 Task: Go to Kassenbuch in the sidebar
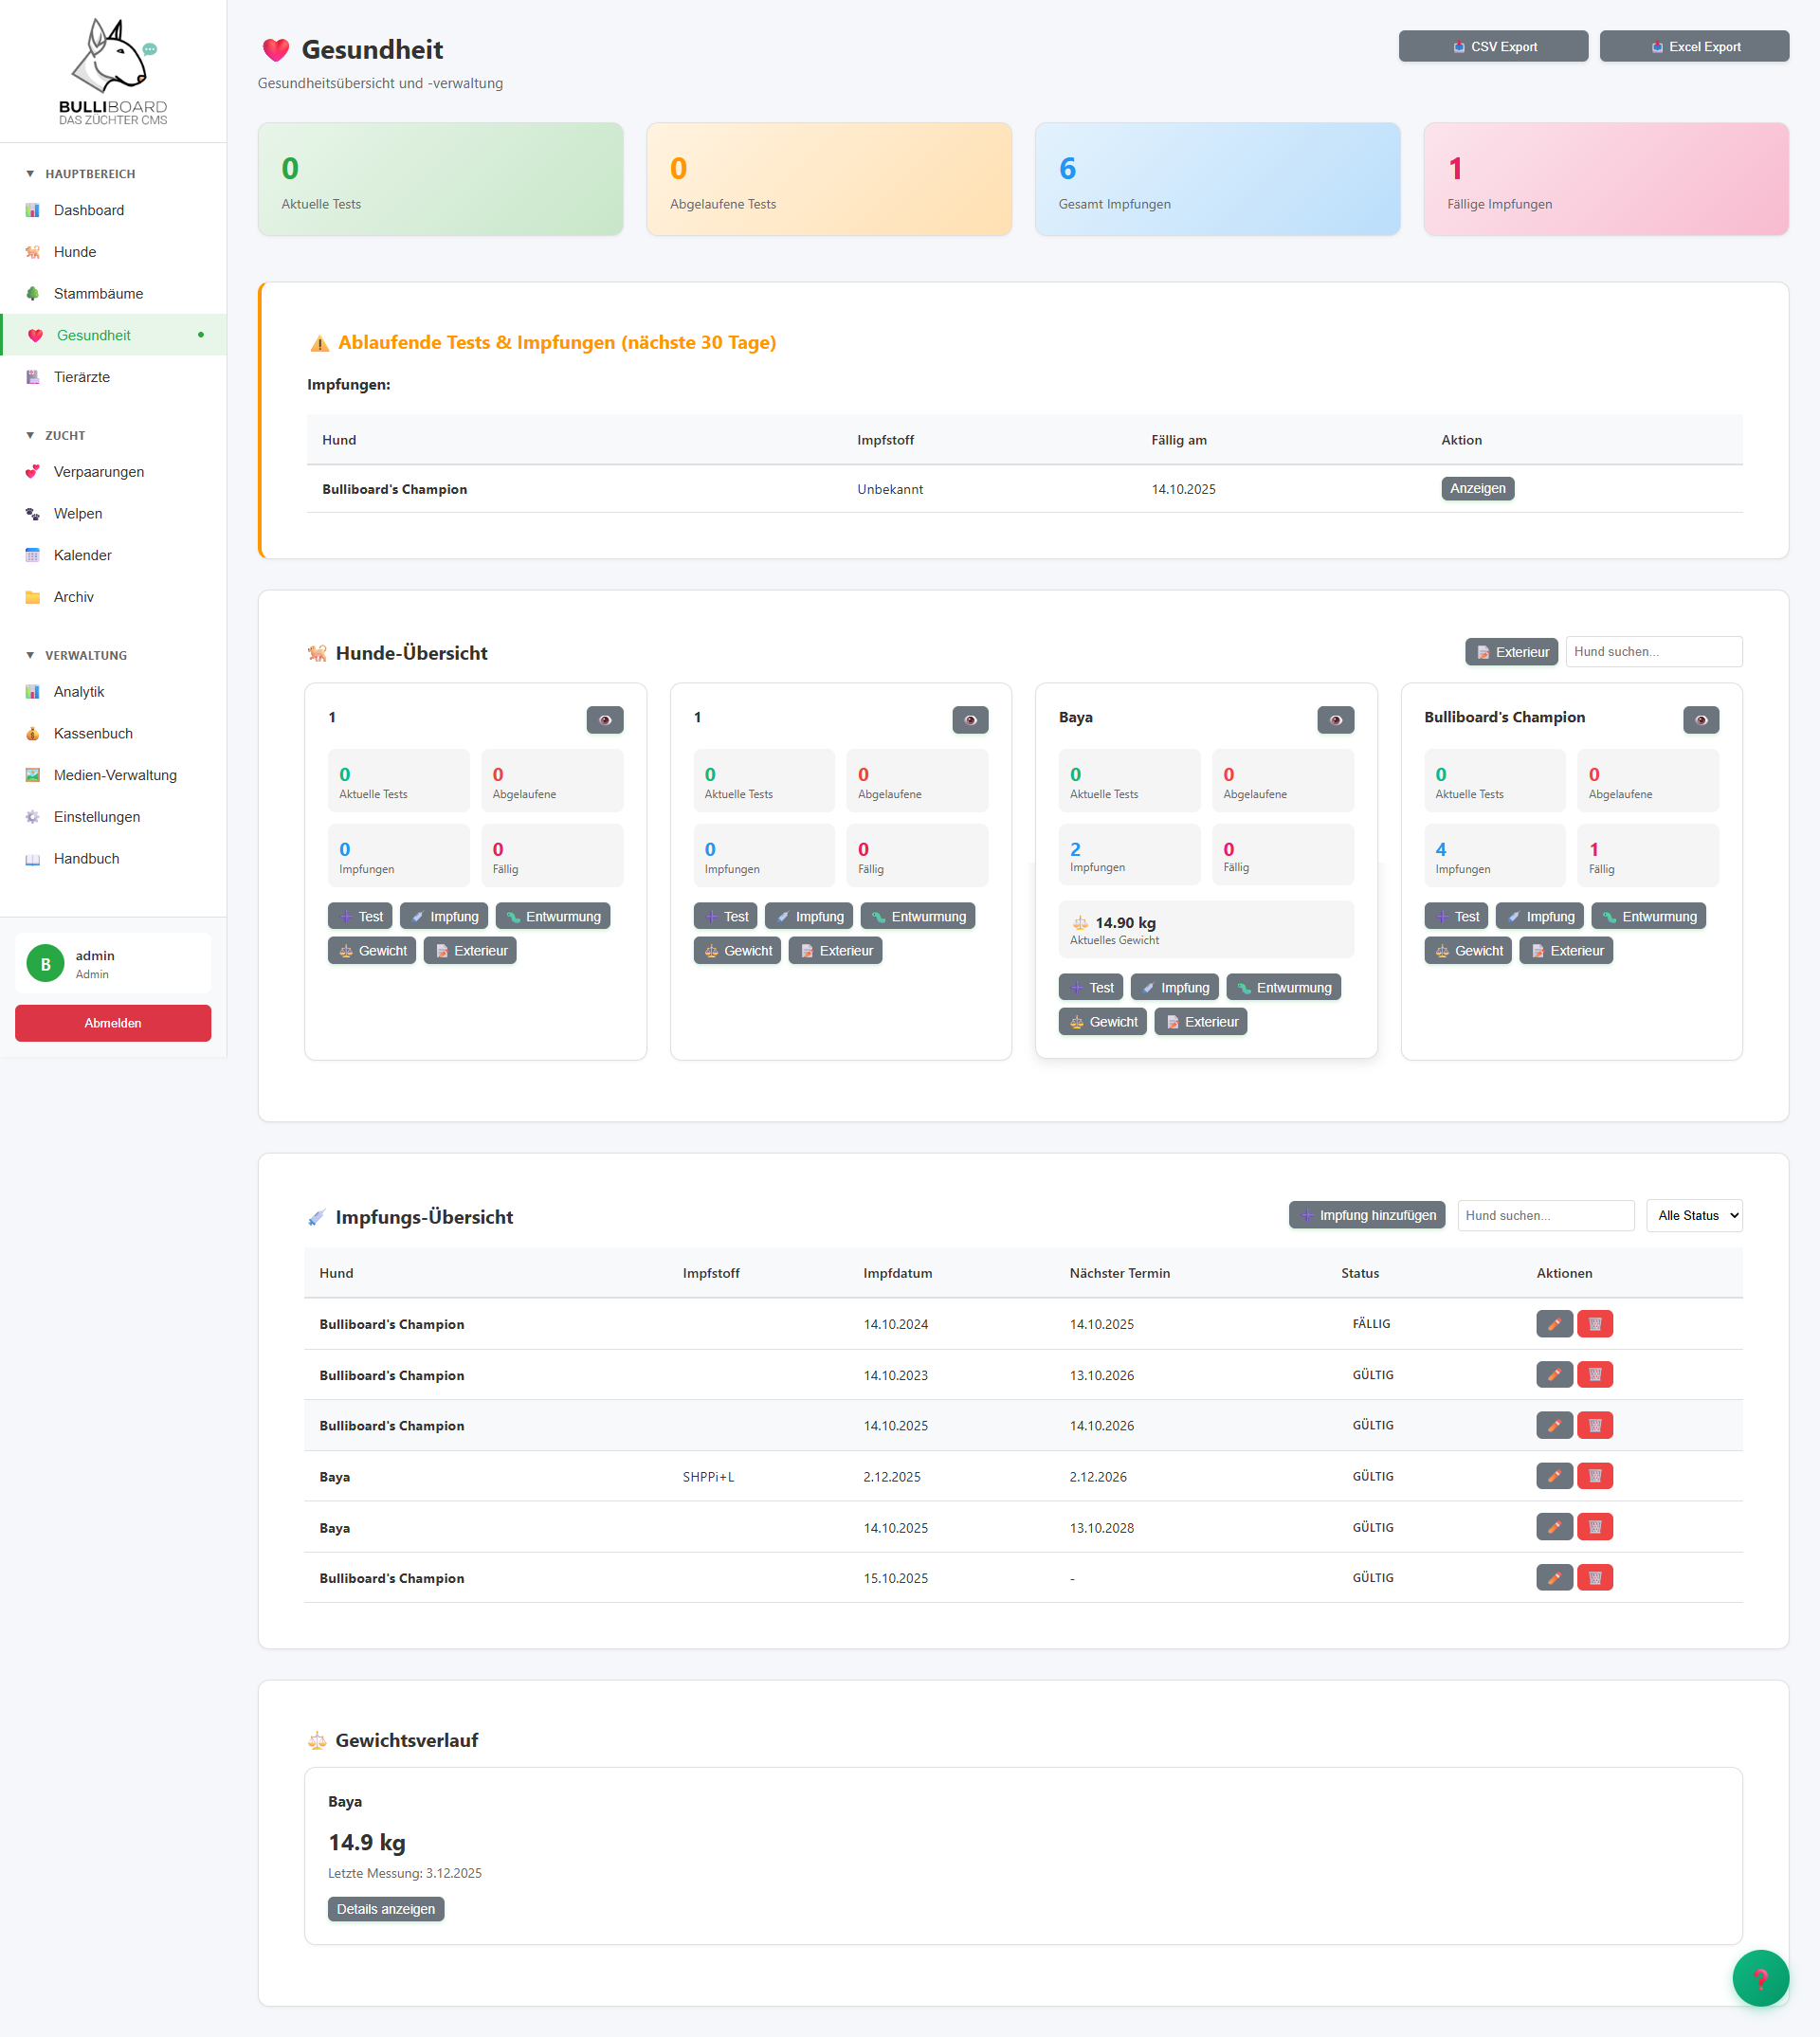pos(93,733)
